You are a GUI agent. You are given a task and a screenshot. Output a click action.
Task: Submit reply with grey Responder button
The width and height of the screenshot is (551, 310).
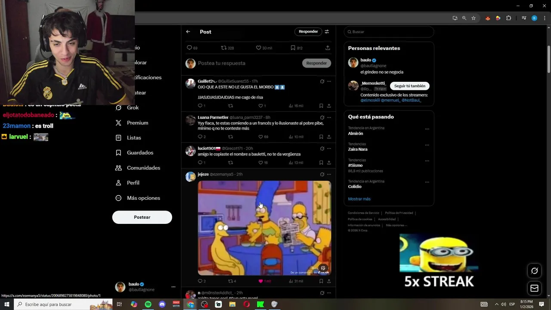point(316,63)
